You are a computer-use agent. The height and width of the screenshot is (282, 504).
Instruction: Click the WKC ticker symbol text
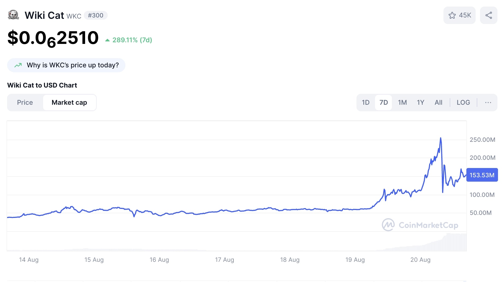[x=74, y=16]
